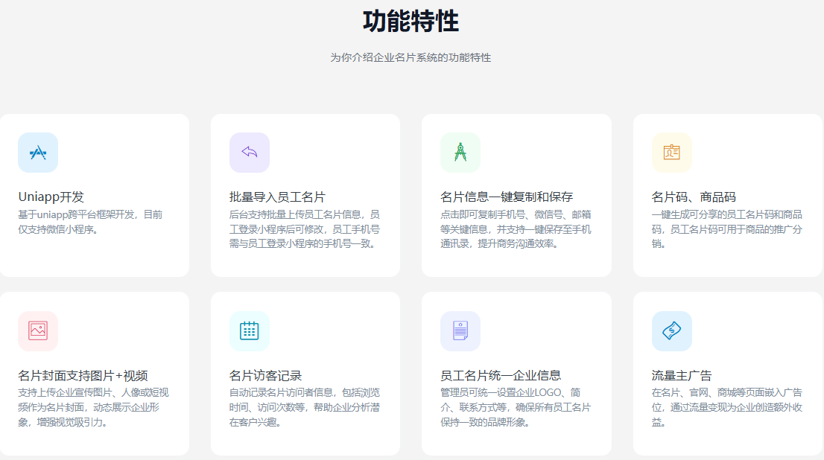Click the picture icon above 名片封面支持图片+视频
Viewport: 824px width, 460px height.
(38, 330)
